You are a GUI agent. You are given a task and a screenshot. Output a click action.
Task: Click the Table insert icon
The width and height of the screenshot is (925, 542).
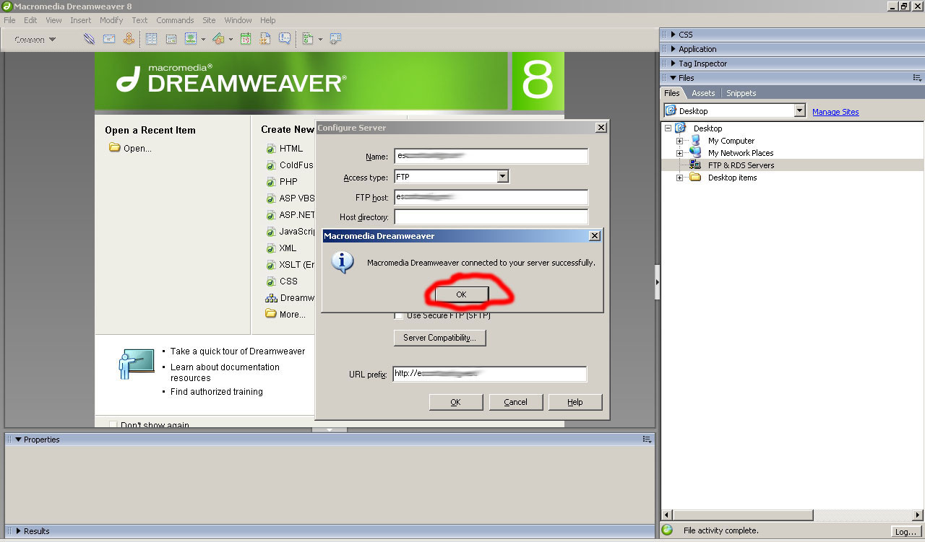152,39
